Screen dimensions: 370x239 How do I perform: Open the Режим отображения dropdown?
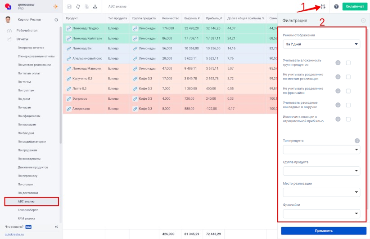[x=321, y=44]
